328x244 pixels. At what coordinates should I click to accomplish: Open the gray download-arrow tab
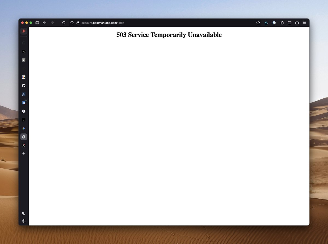(x=24, y=60)
